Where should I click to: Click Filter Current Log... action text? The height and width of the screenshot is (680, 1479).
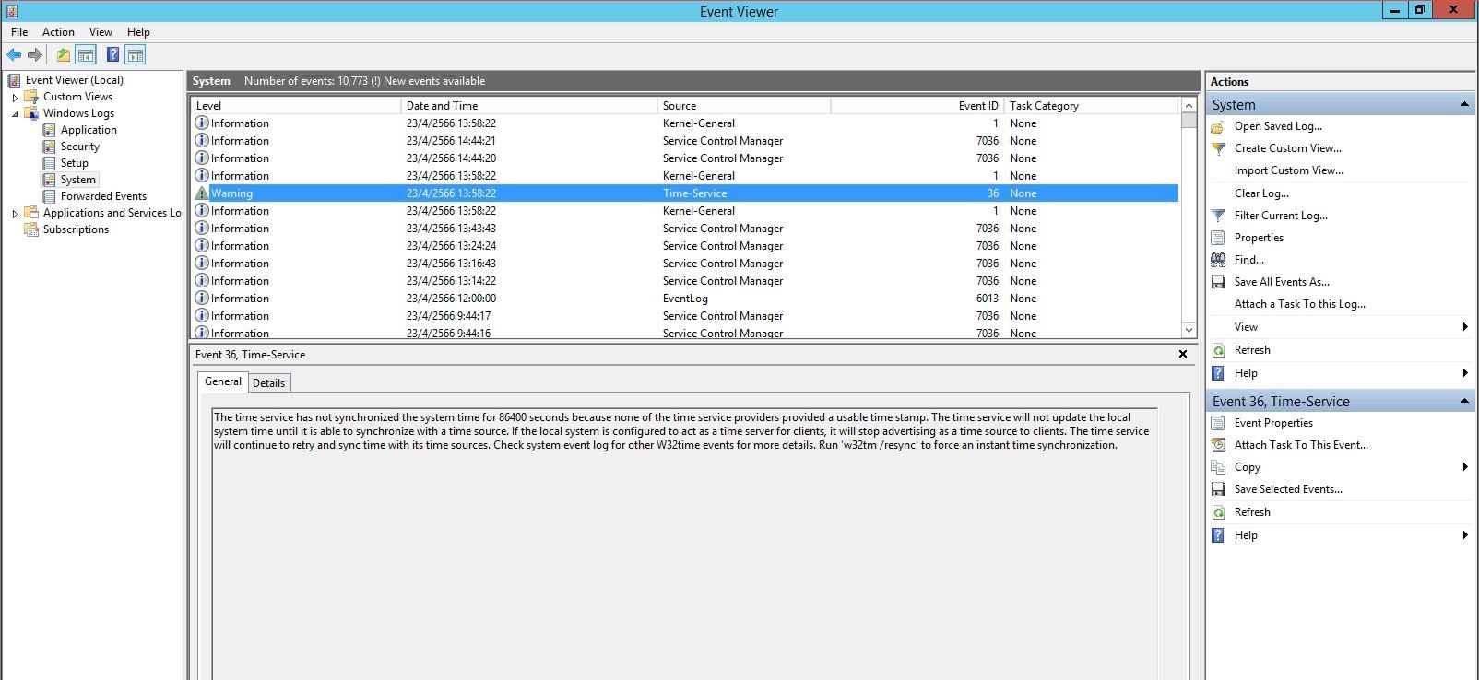coord(1281,216)
